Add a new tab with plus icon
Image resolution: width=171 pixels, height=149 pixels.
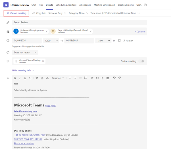click(x=145, y=5)
